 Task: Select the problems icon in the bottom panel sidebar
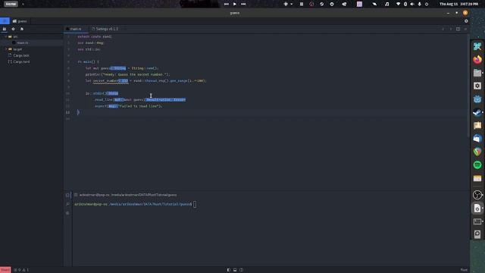click(x=67, y=213)
